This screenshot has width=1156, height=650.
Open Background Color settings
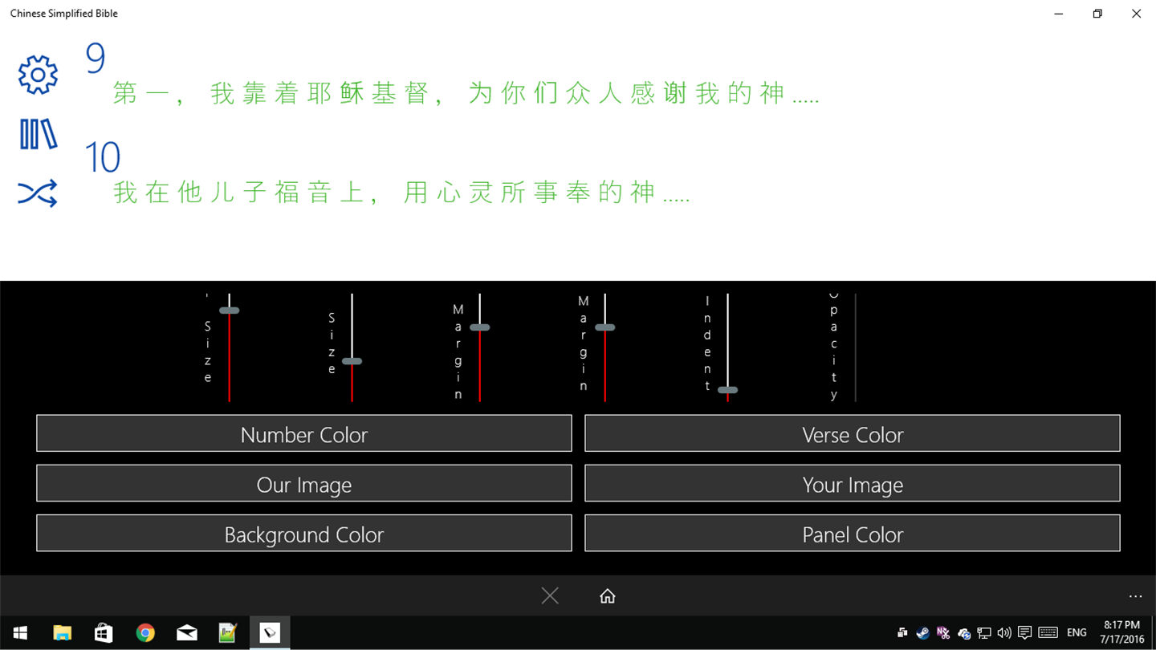click(304, 533)
